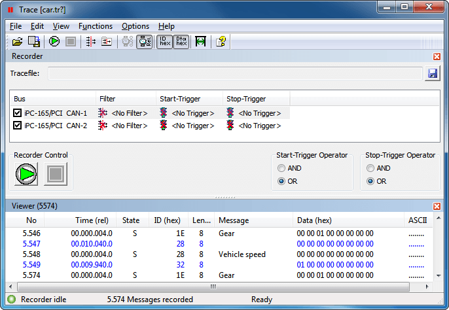Toggle relative time display toolbar icon
The width and height of the screenshot is (449, 310).
tap(144, 42)
